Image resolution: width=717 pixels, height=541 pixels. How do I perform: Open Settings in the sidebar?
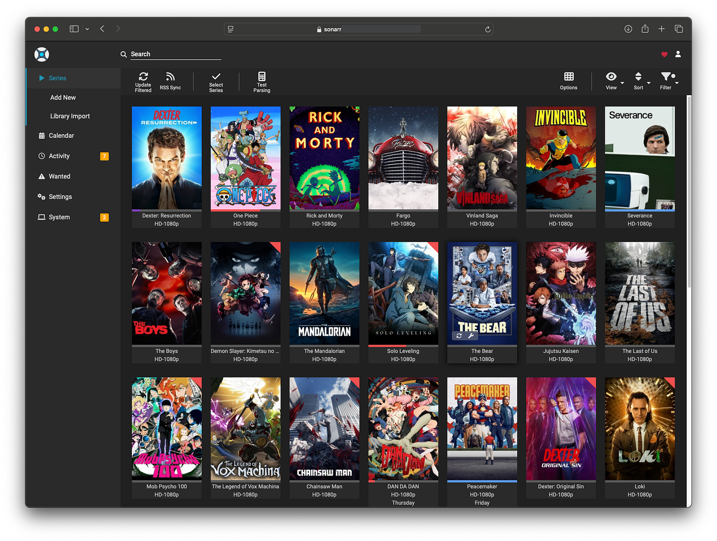[60, 197]
